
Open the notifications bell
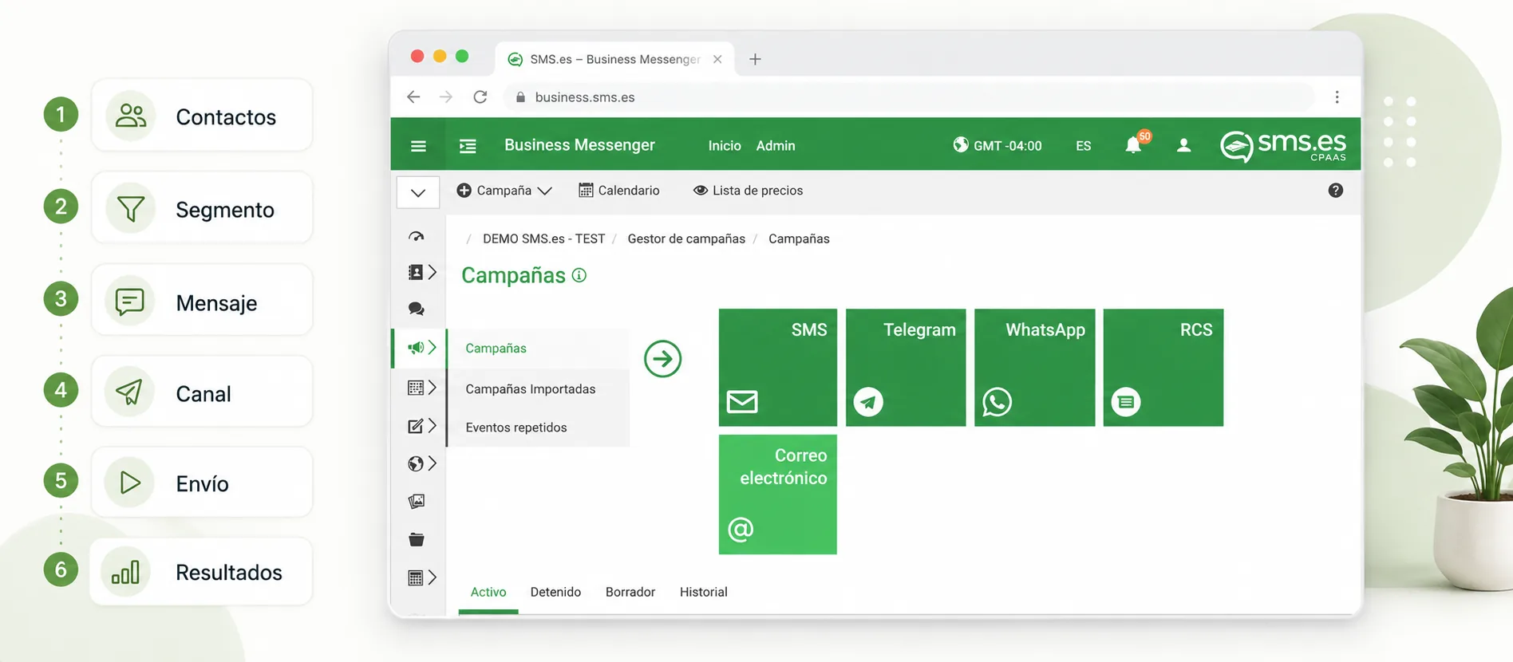pos(1133,145)
